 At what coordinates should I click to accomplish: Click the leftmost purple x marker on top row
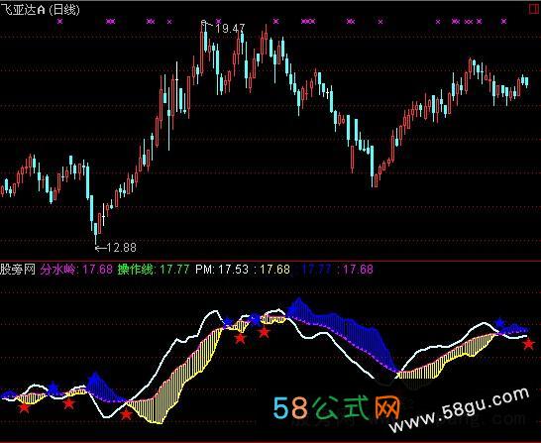tap(60, 22)
